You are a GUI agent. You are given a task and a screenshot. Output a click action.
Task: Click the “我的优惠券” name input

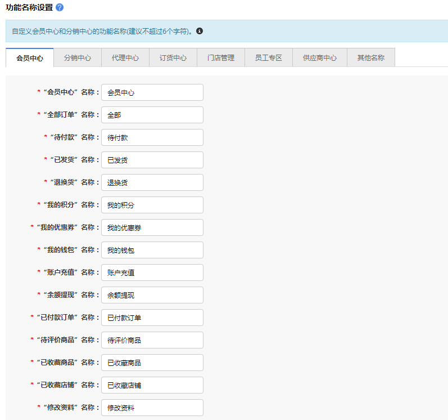pos(152,227)
